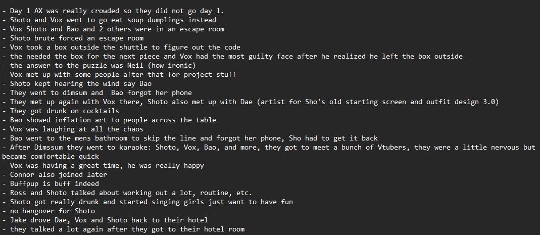Click the 'girls just want to have fun' line
This screenshot has width=540, height=235.
[x=146, y=202]
